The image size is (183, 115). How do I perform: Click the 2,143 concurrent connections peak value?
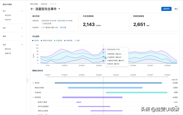click(x=89, y=25)
